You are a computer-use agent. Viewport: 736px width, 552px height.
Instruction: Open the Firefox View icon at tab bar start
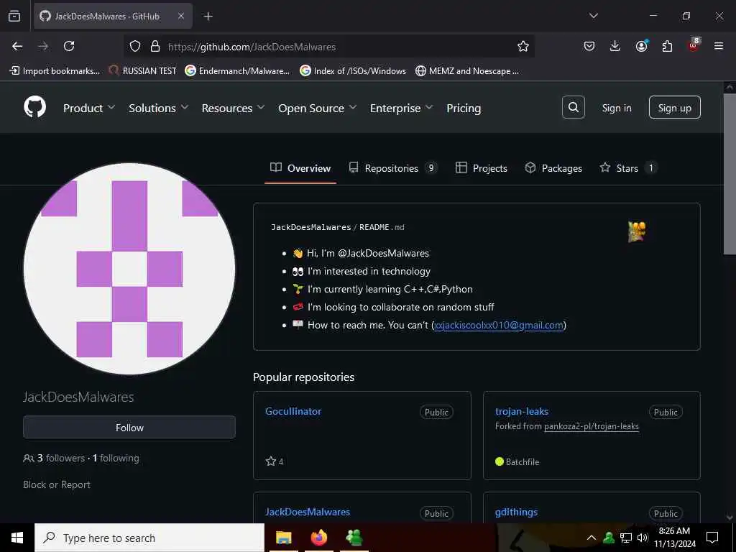click(x=14, y=16)
